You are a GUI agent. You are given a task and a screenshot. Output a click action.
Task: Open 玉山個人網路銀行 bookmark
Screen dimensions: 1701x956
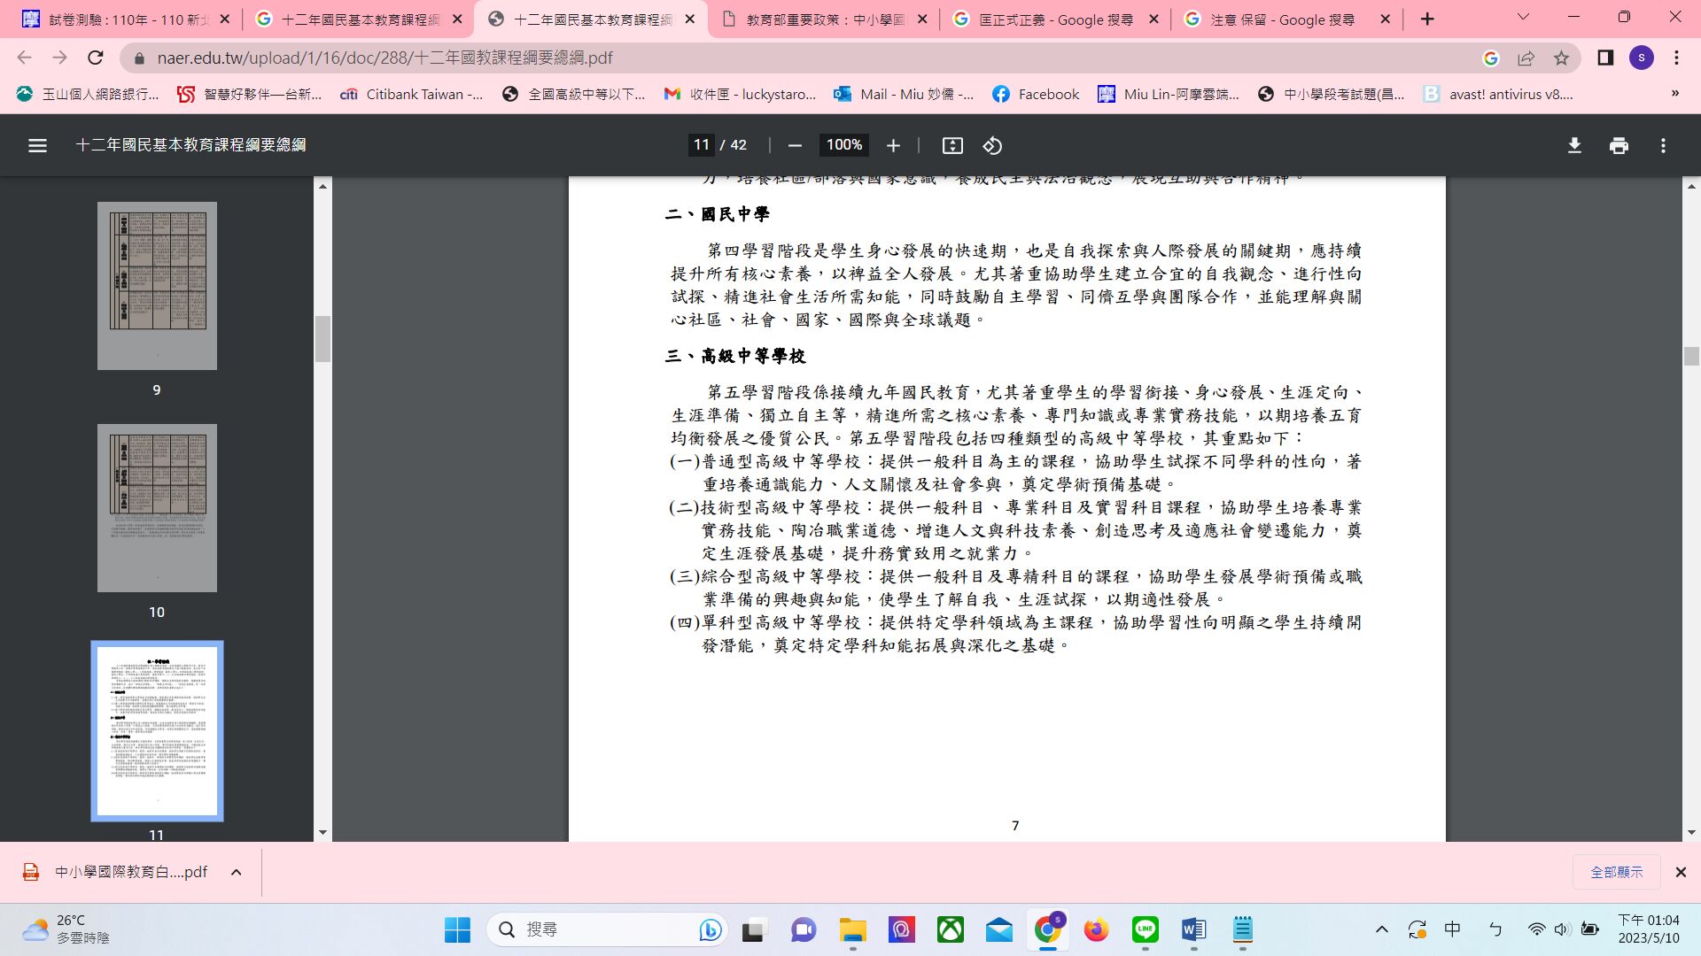[x=88, y=94]
